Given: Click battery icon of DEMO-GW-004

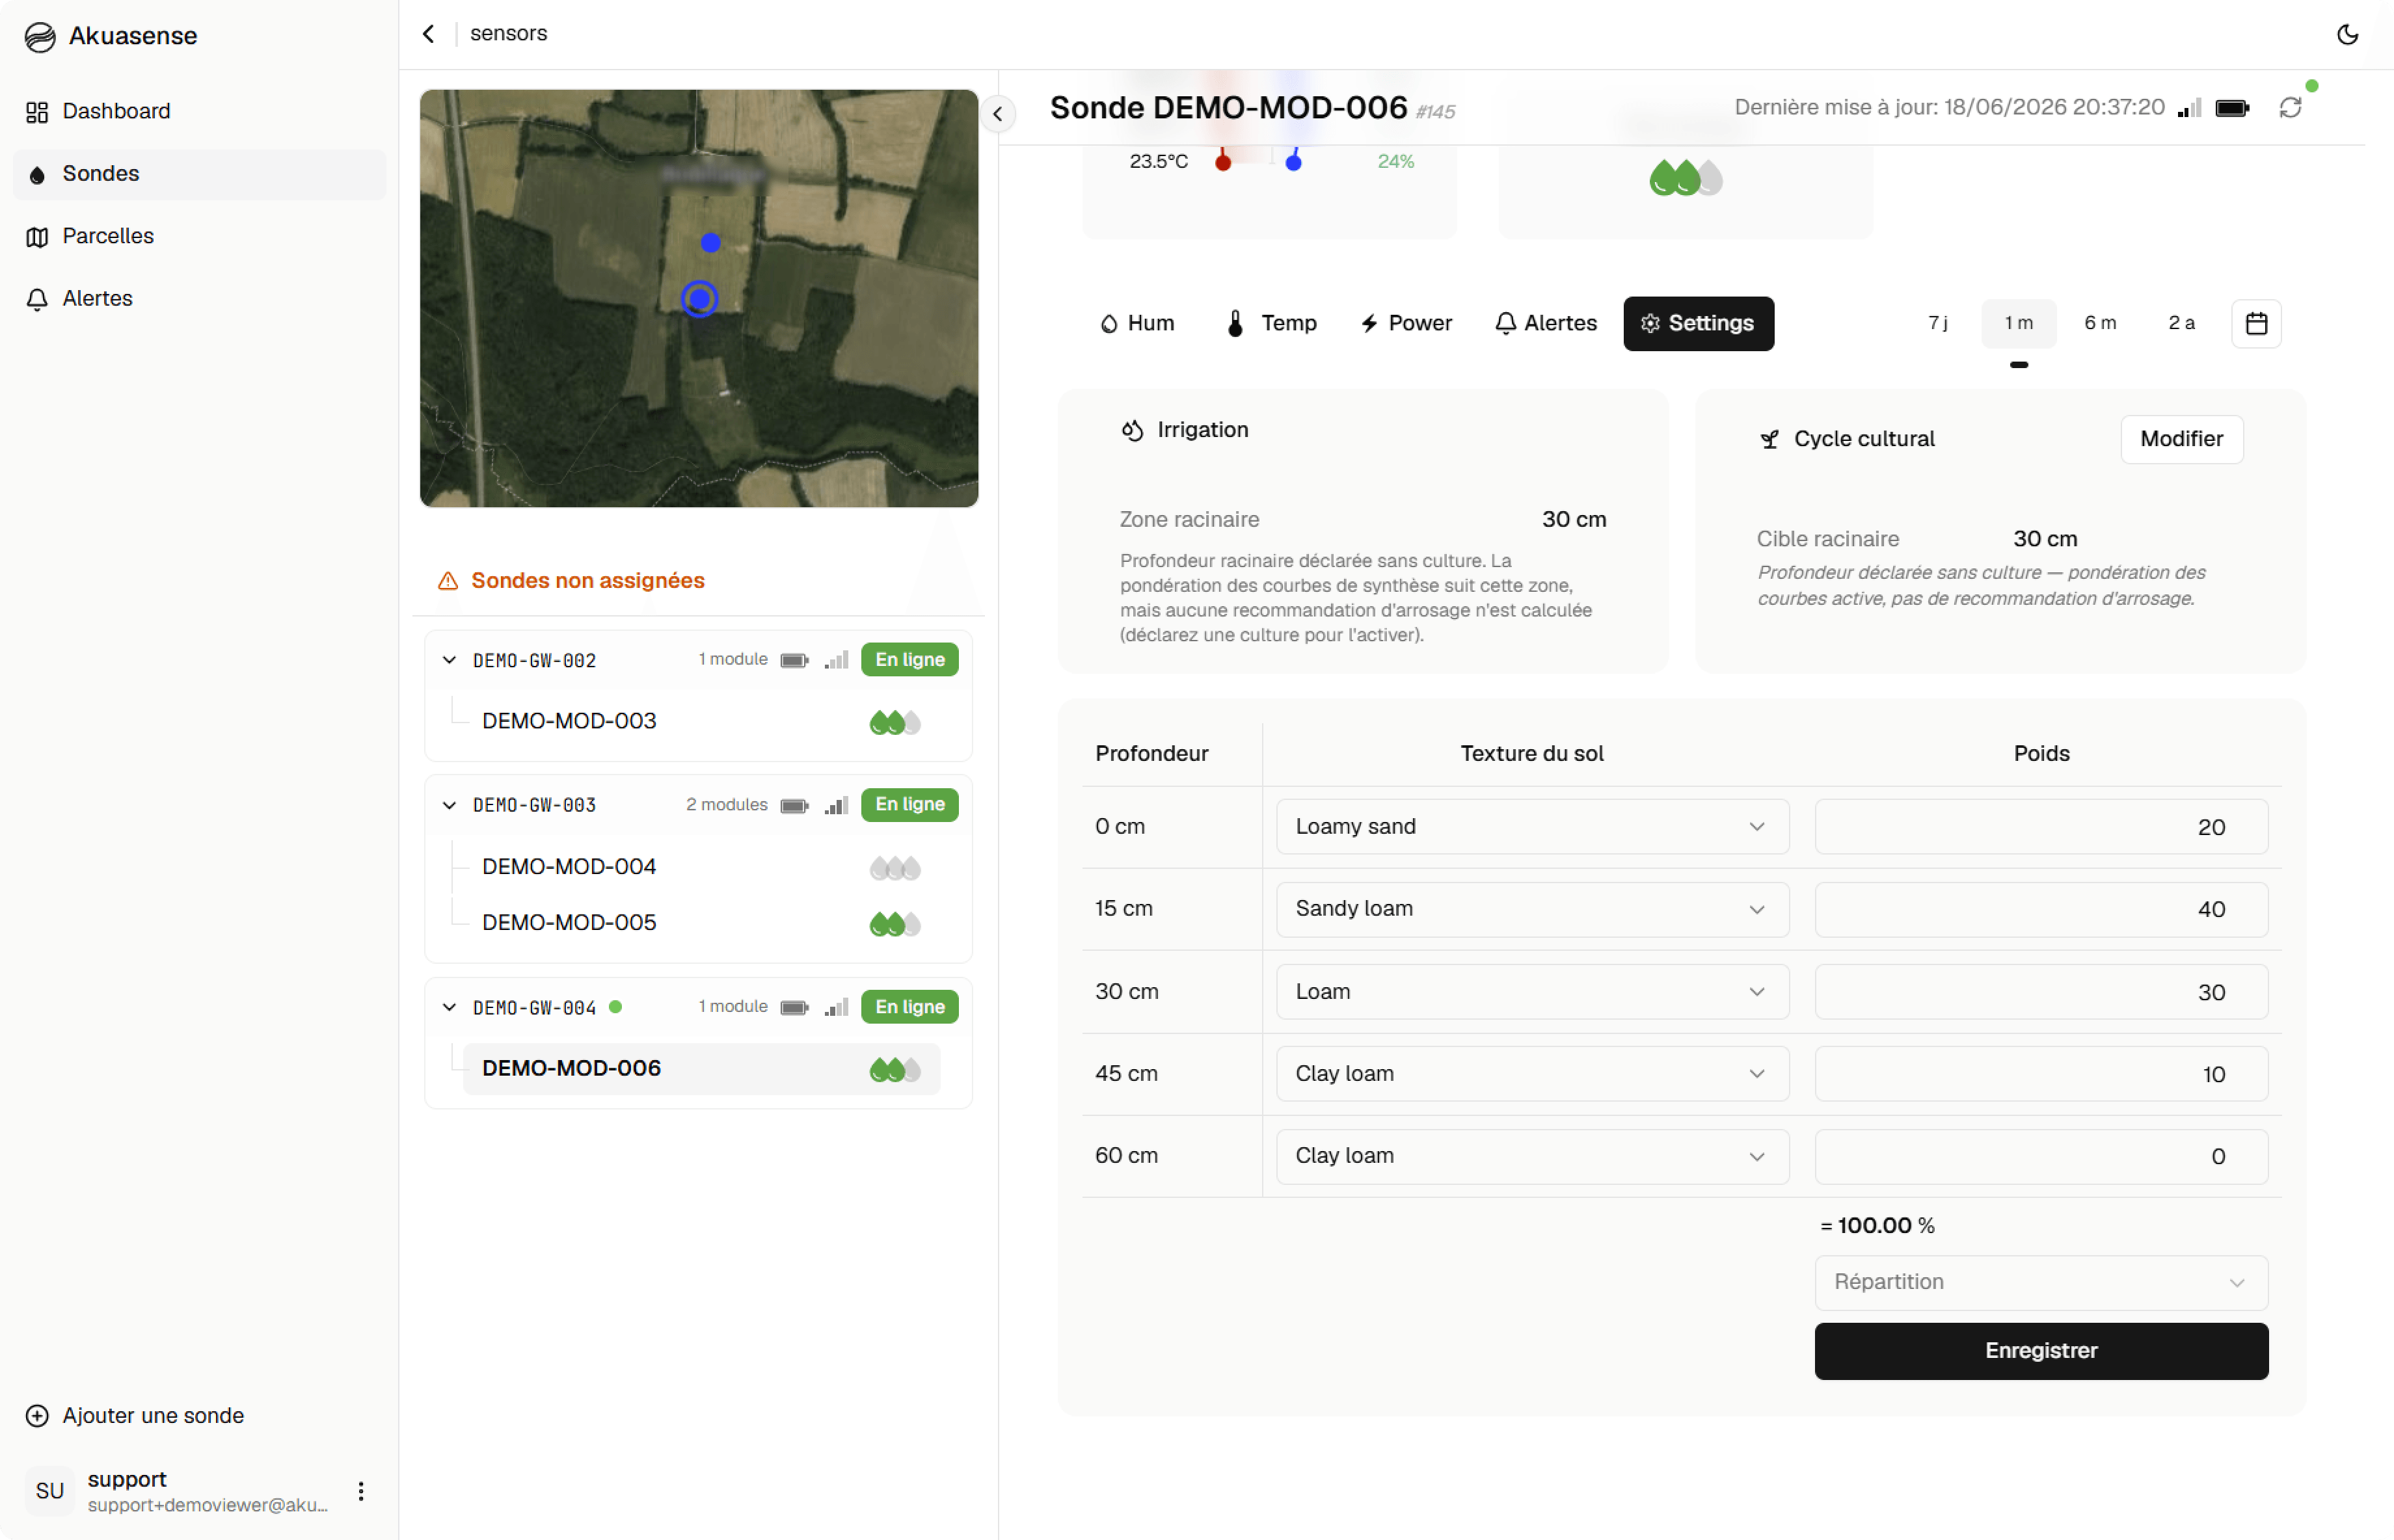Looking at the screenshot, I should coord(794,1008).
